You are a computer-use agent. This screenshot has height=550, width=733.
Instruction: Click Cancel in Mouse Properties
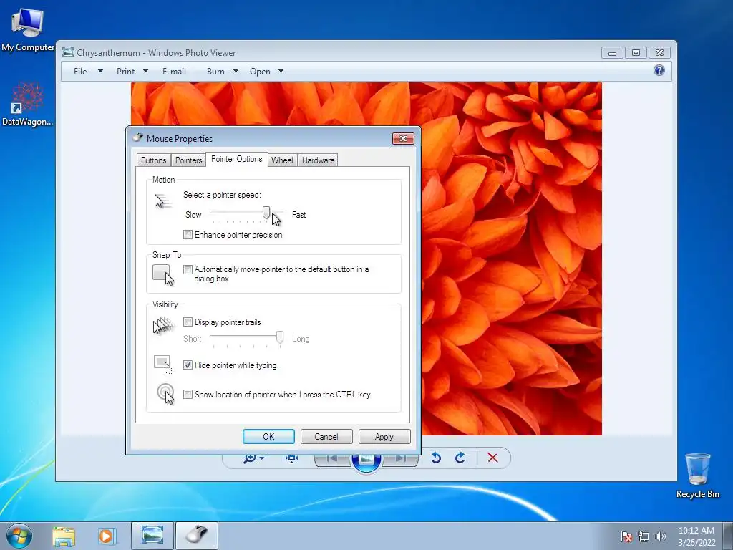point(326,436)
